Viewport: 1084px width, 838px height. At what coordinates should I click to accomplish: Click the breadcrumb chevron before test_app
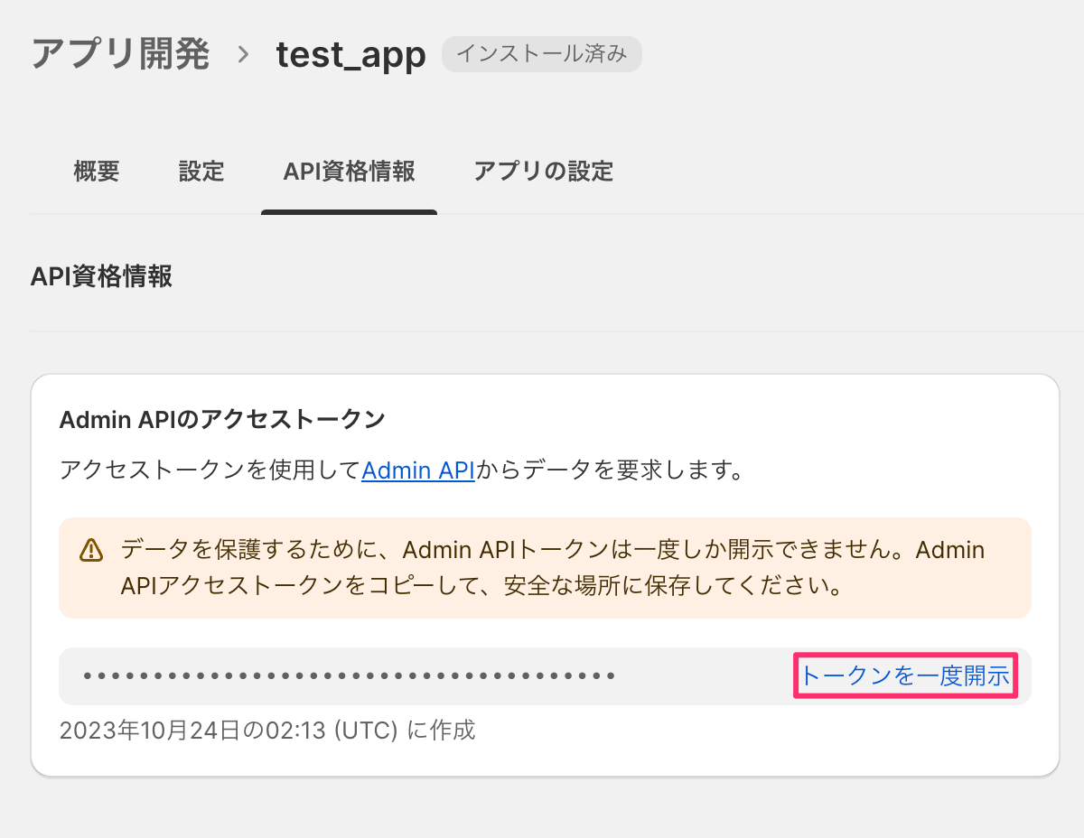pyautogui.click(x=243, y=55)
